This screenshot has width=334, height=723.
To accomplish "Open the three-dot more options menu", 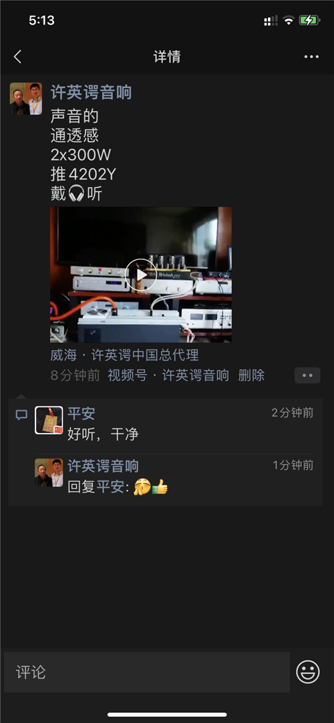I will point(311,57).
